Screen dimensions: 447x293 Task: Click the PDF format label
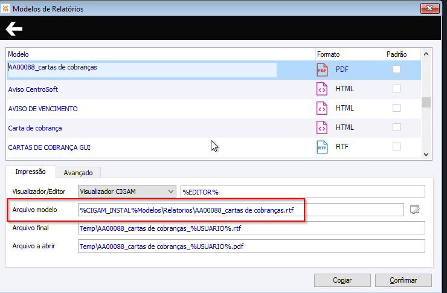(x=342, y=69)
